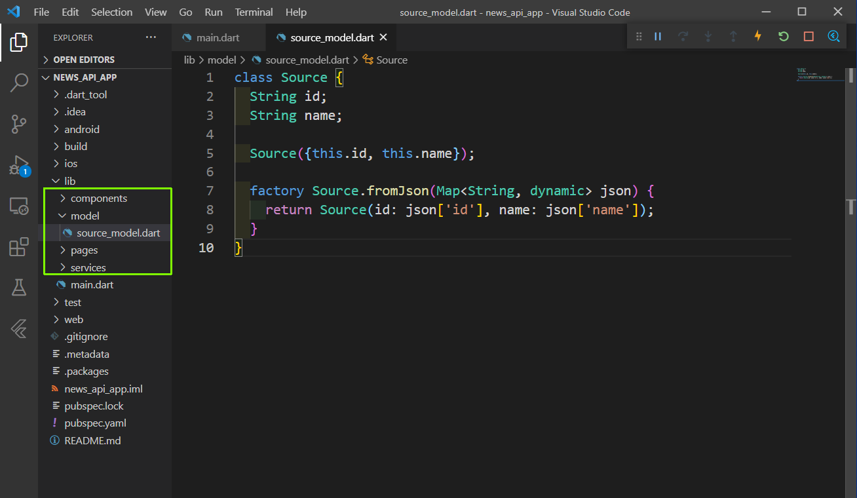This screenshot has width=857, height=498.
Task: Grab the debug toolbar drag handle
Action: tap(638, 36)
